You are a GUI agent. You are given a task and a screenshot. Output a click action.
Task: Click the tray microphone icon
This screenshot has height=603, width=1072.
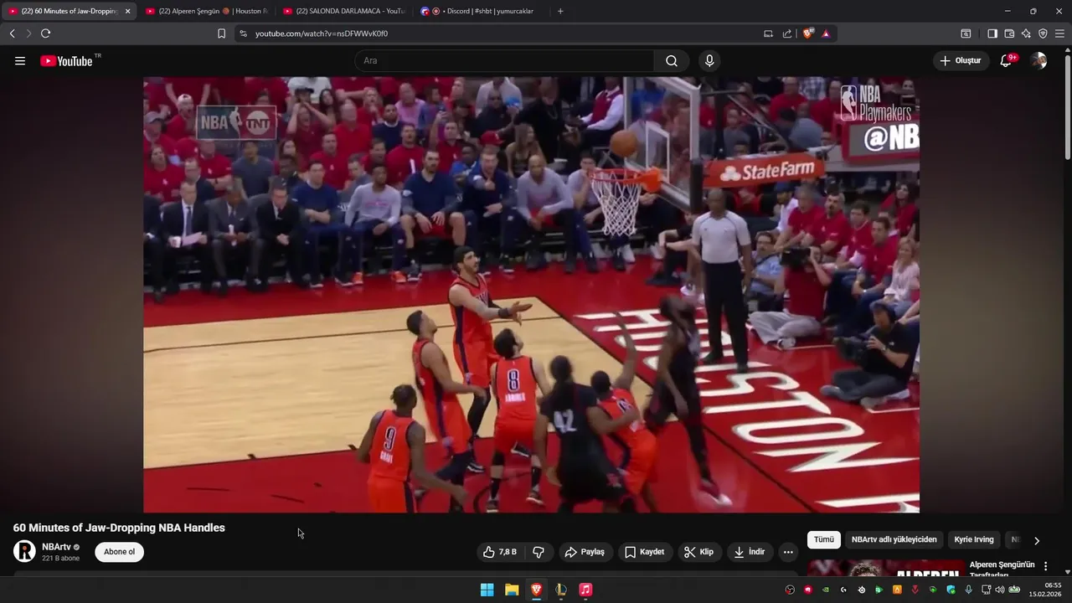point(969,590)
